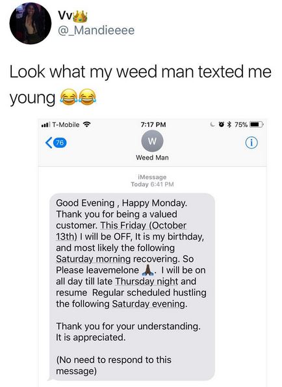This screenshot has height=387, width=282.
Task: Tap the underlined Friday (October 13th) date
Action: point(121,231)
